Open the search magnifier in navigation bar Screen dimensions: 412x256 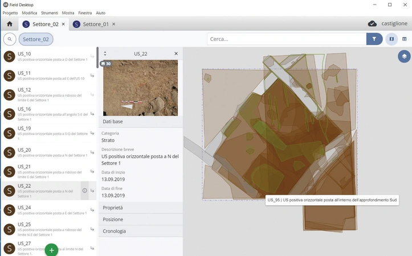(x=10, y=39)
